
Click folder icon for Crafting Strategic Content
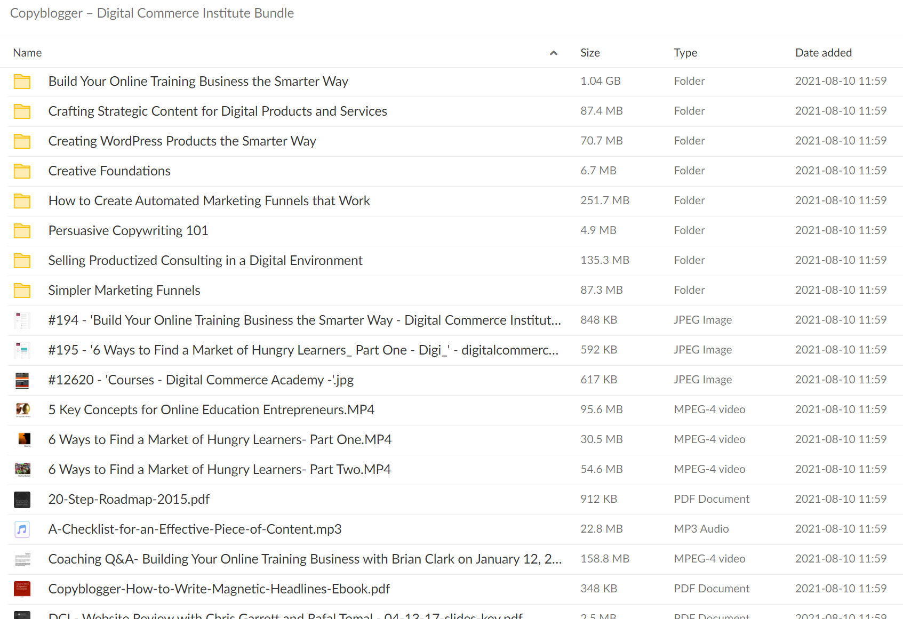(x=22, y=111)
